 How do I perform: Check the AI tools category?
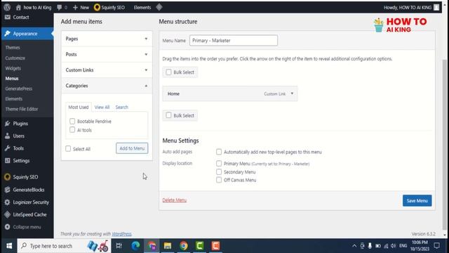point(72,130)
